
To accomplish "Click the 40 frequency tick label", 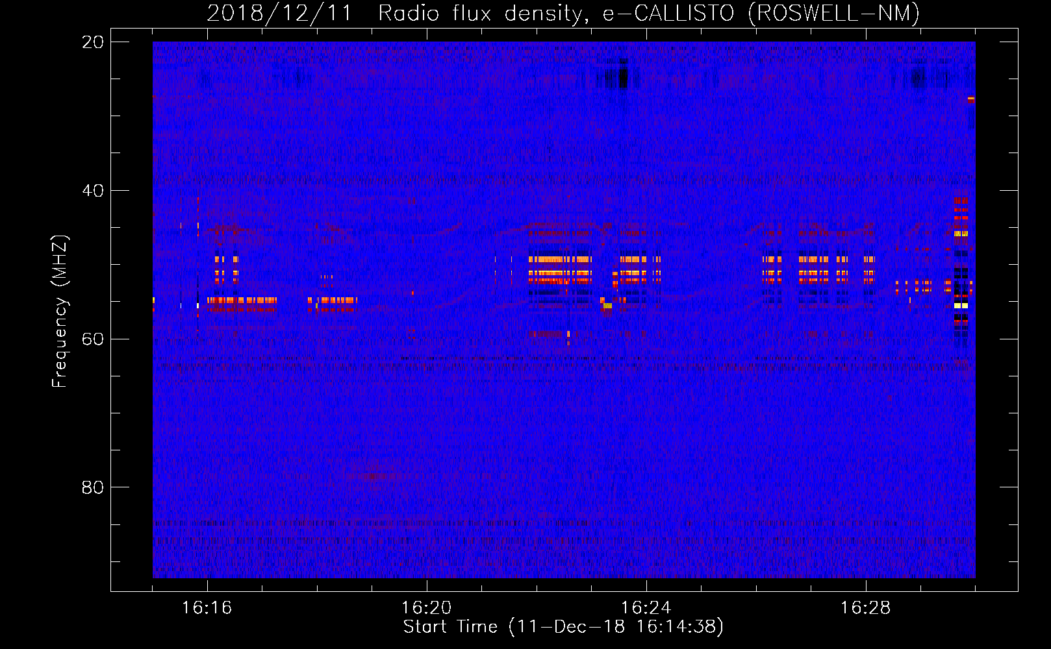I will 93,191.
